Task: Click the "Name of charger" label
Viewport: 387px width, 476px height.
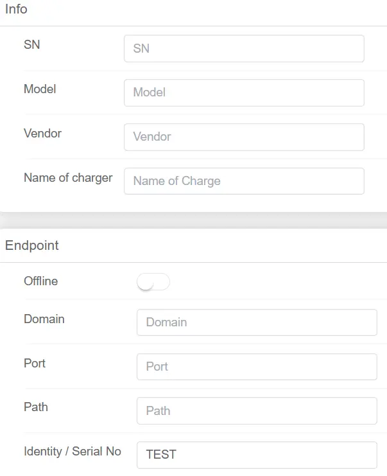Action: (68, 178)
